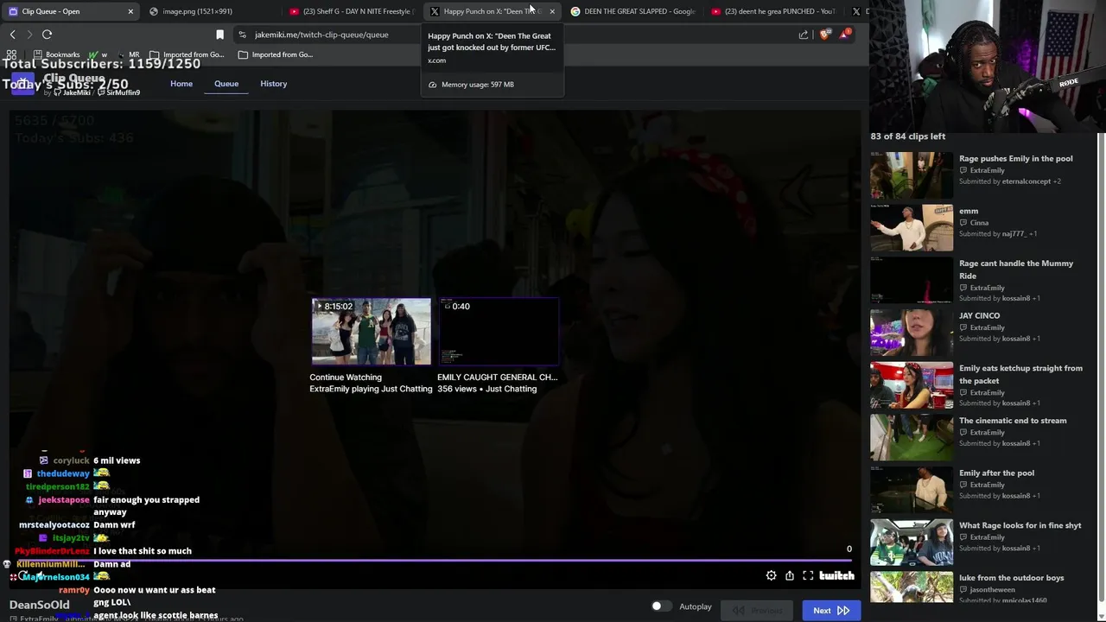Screen dimensions: 1106x622
Task: Toggle fullscreen in the clip player
Action: tap(808, 575)
